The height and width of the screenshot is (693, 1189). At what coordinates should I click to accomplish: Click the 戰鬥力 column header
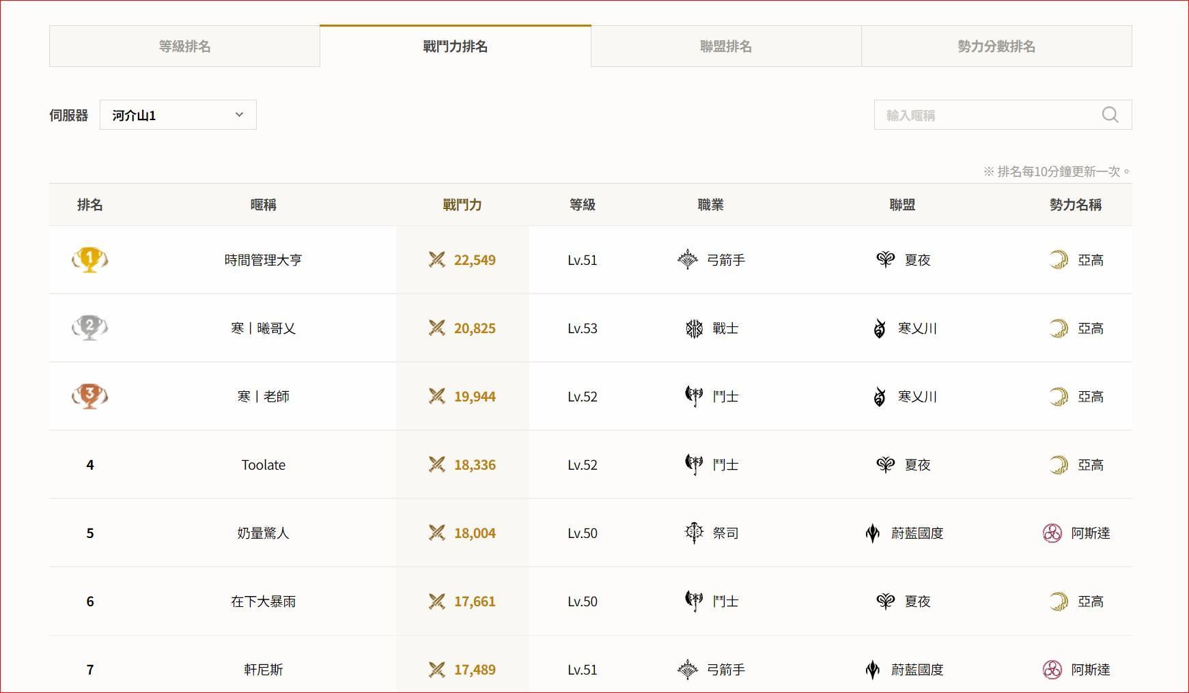point(462,205)
